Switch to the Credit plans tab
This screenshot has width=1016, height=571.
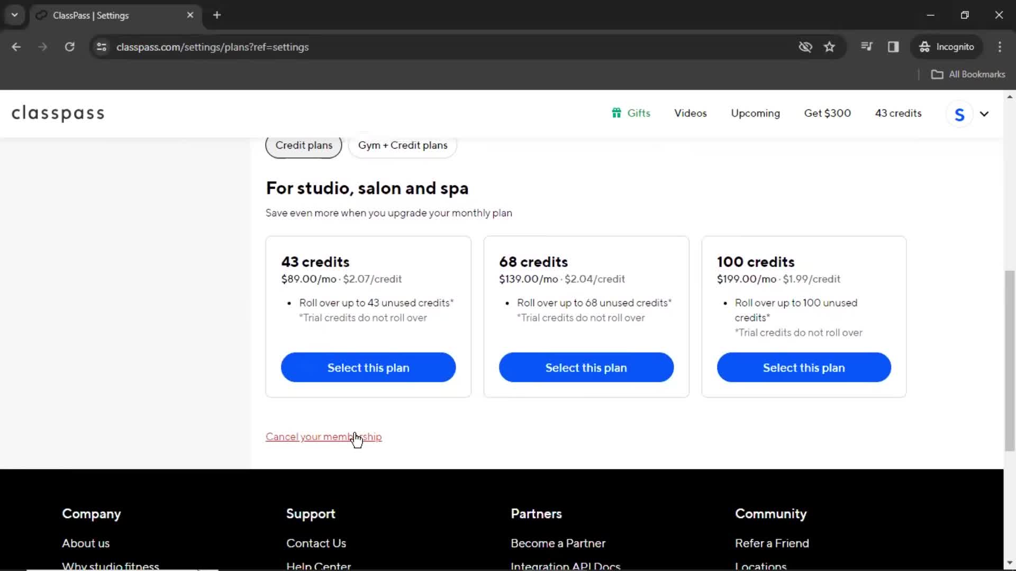click(304, 145)
